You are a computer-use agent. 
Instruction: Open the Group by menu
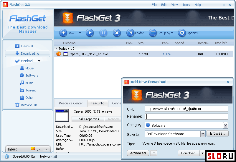[161, 33]
